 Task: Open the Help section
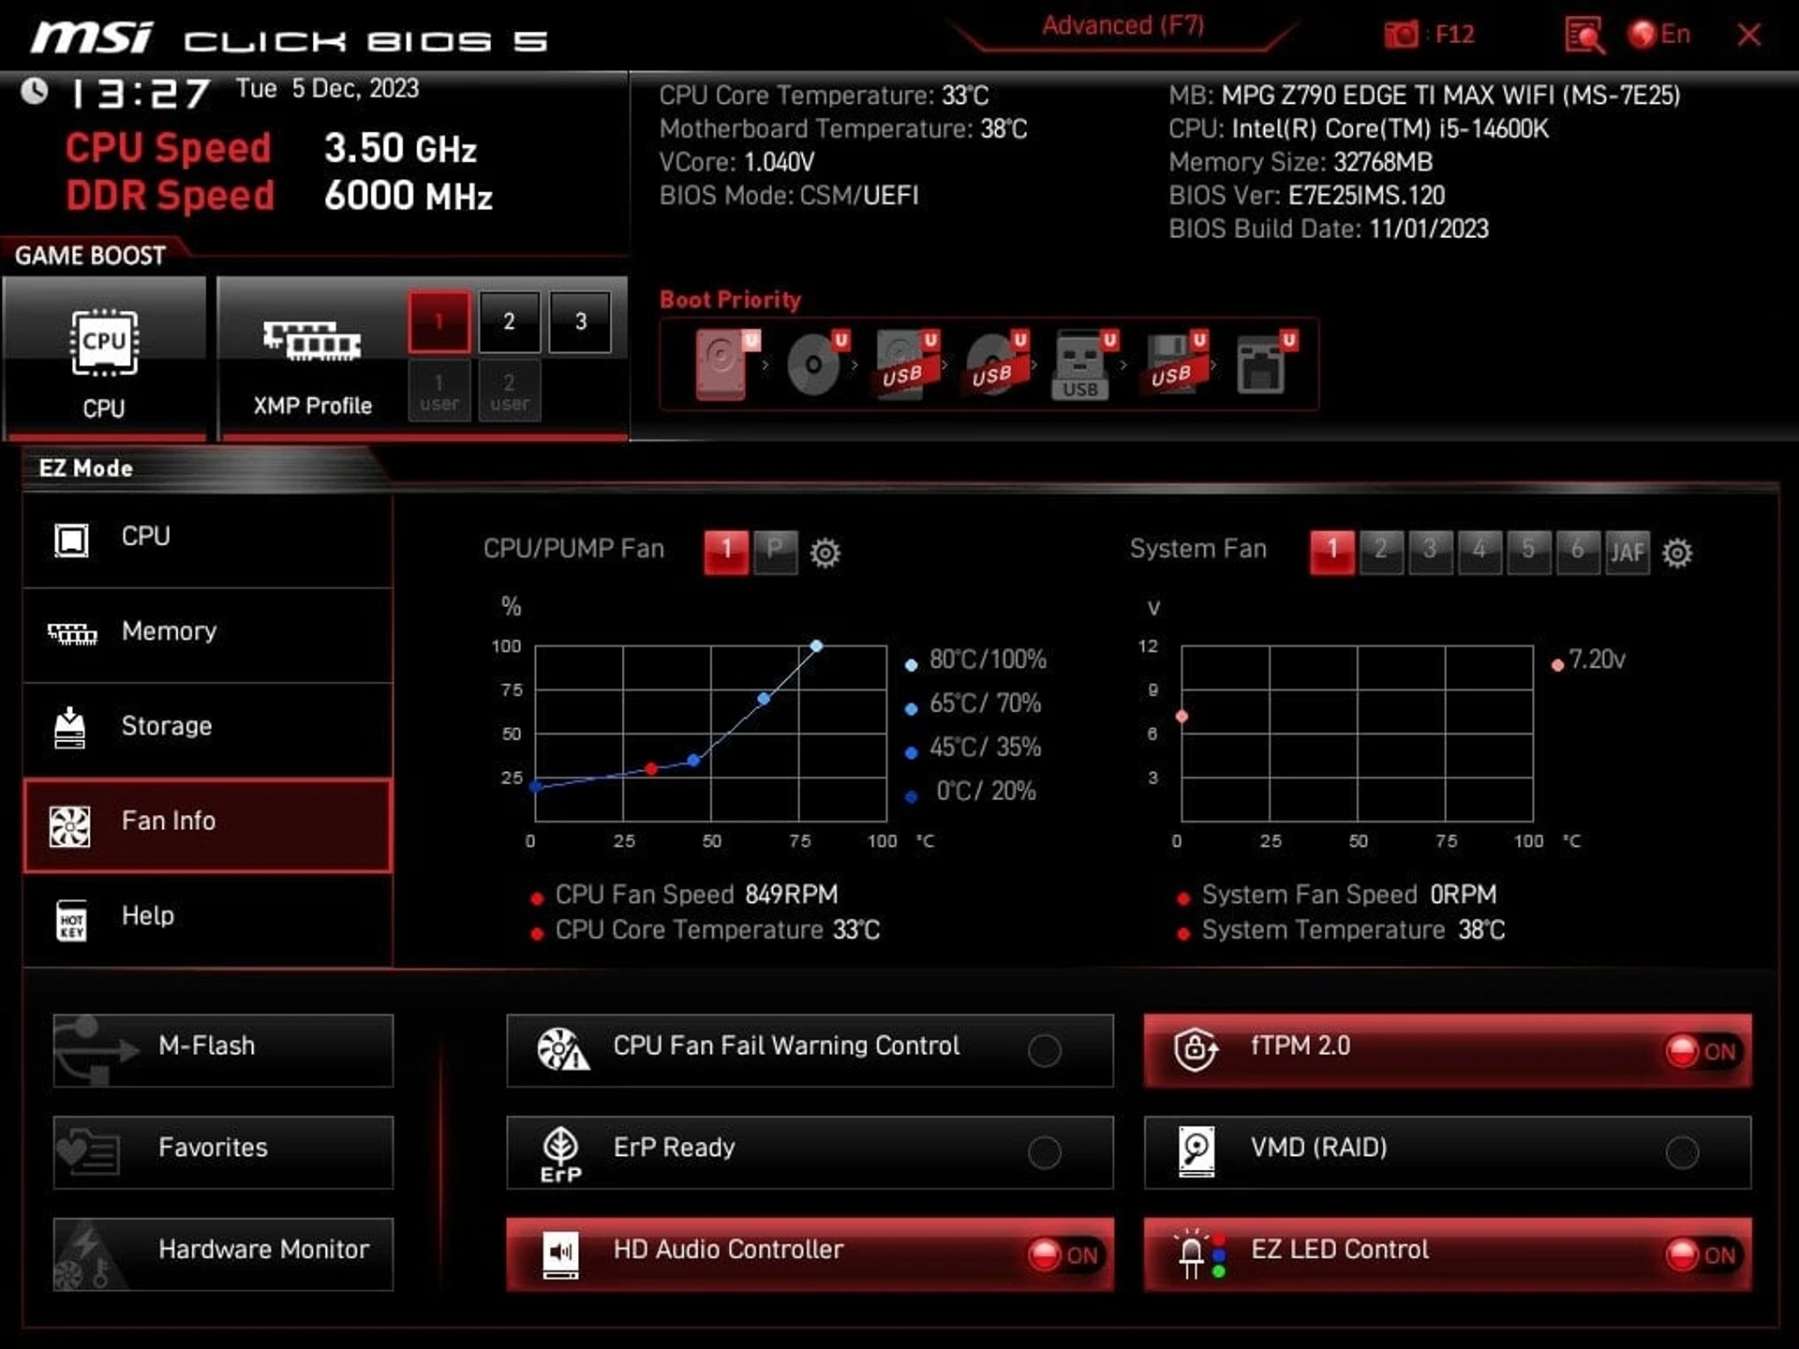[x=207, y=919]
